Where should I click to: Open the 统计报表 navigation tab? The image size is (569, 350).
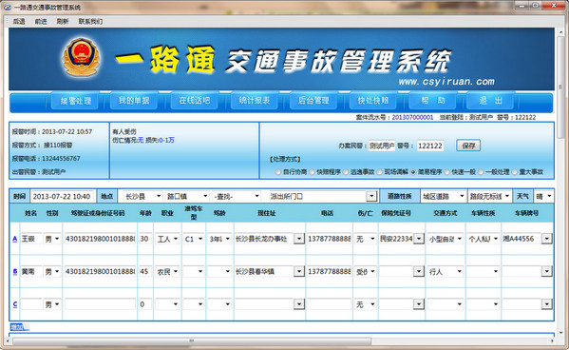255,101
